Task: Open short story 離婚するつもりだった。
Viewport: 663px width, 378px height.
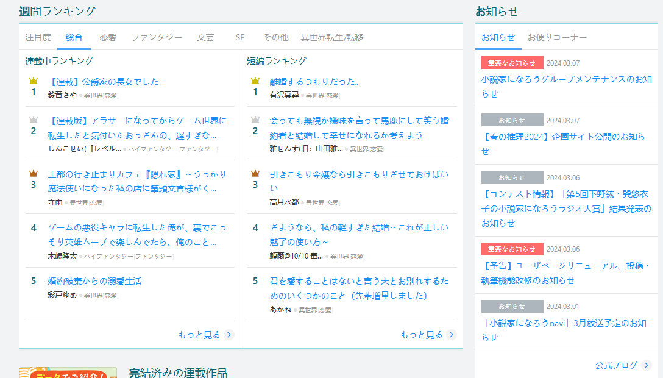Action: [x=314, y=82]
